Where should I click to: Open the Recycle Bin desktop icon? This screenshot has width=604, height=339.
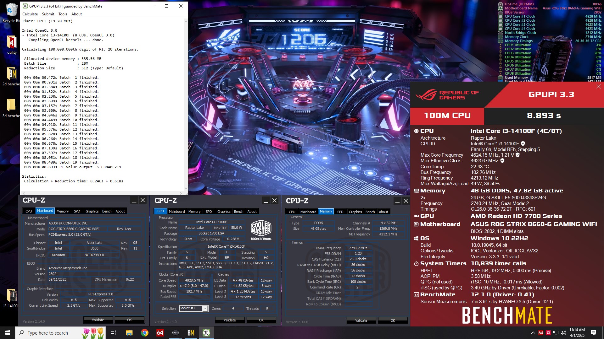click(x=11, y=13)
